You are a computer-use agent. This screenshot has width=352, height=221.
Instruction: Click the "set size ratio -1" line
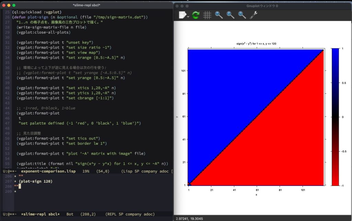point(64,48)
